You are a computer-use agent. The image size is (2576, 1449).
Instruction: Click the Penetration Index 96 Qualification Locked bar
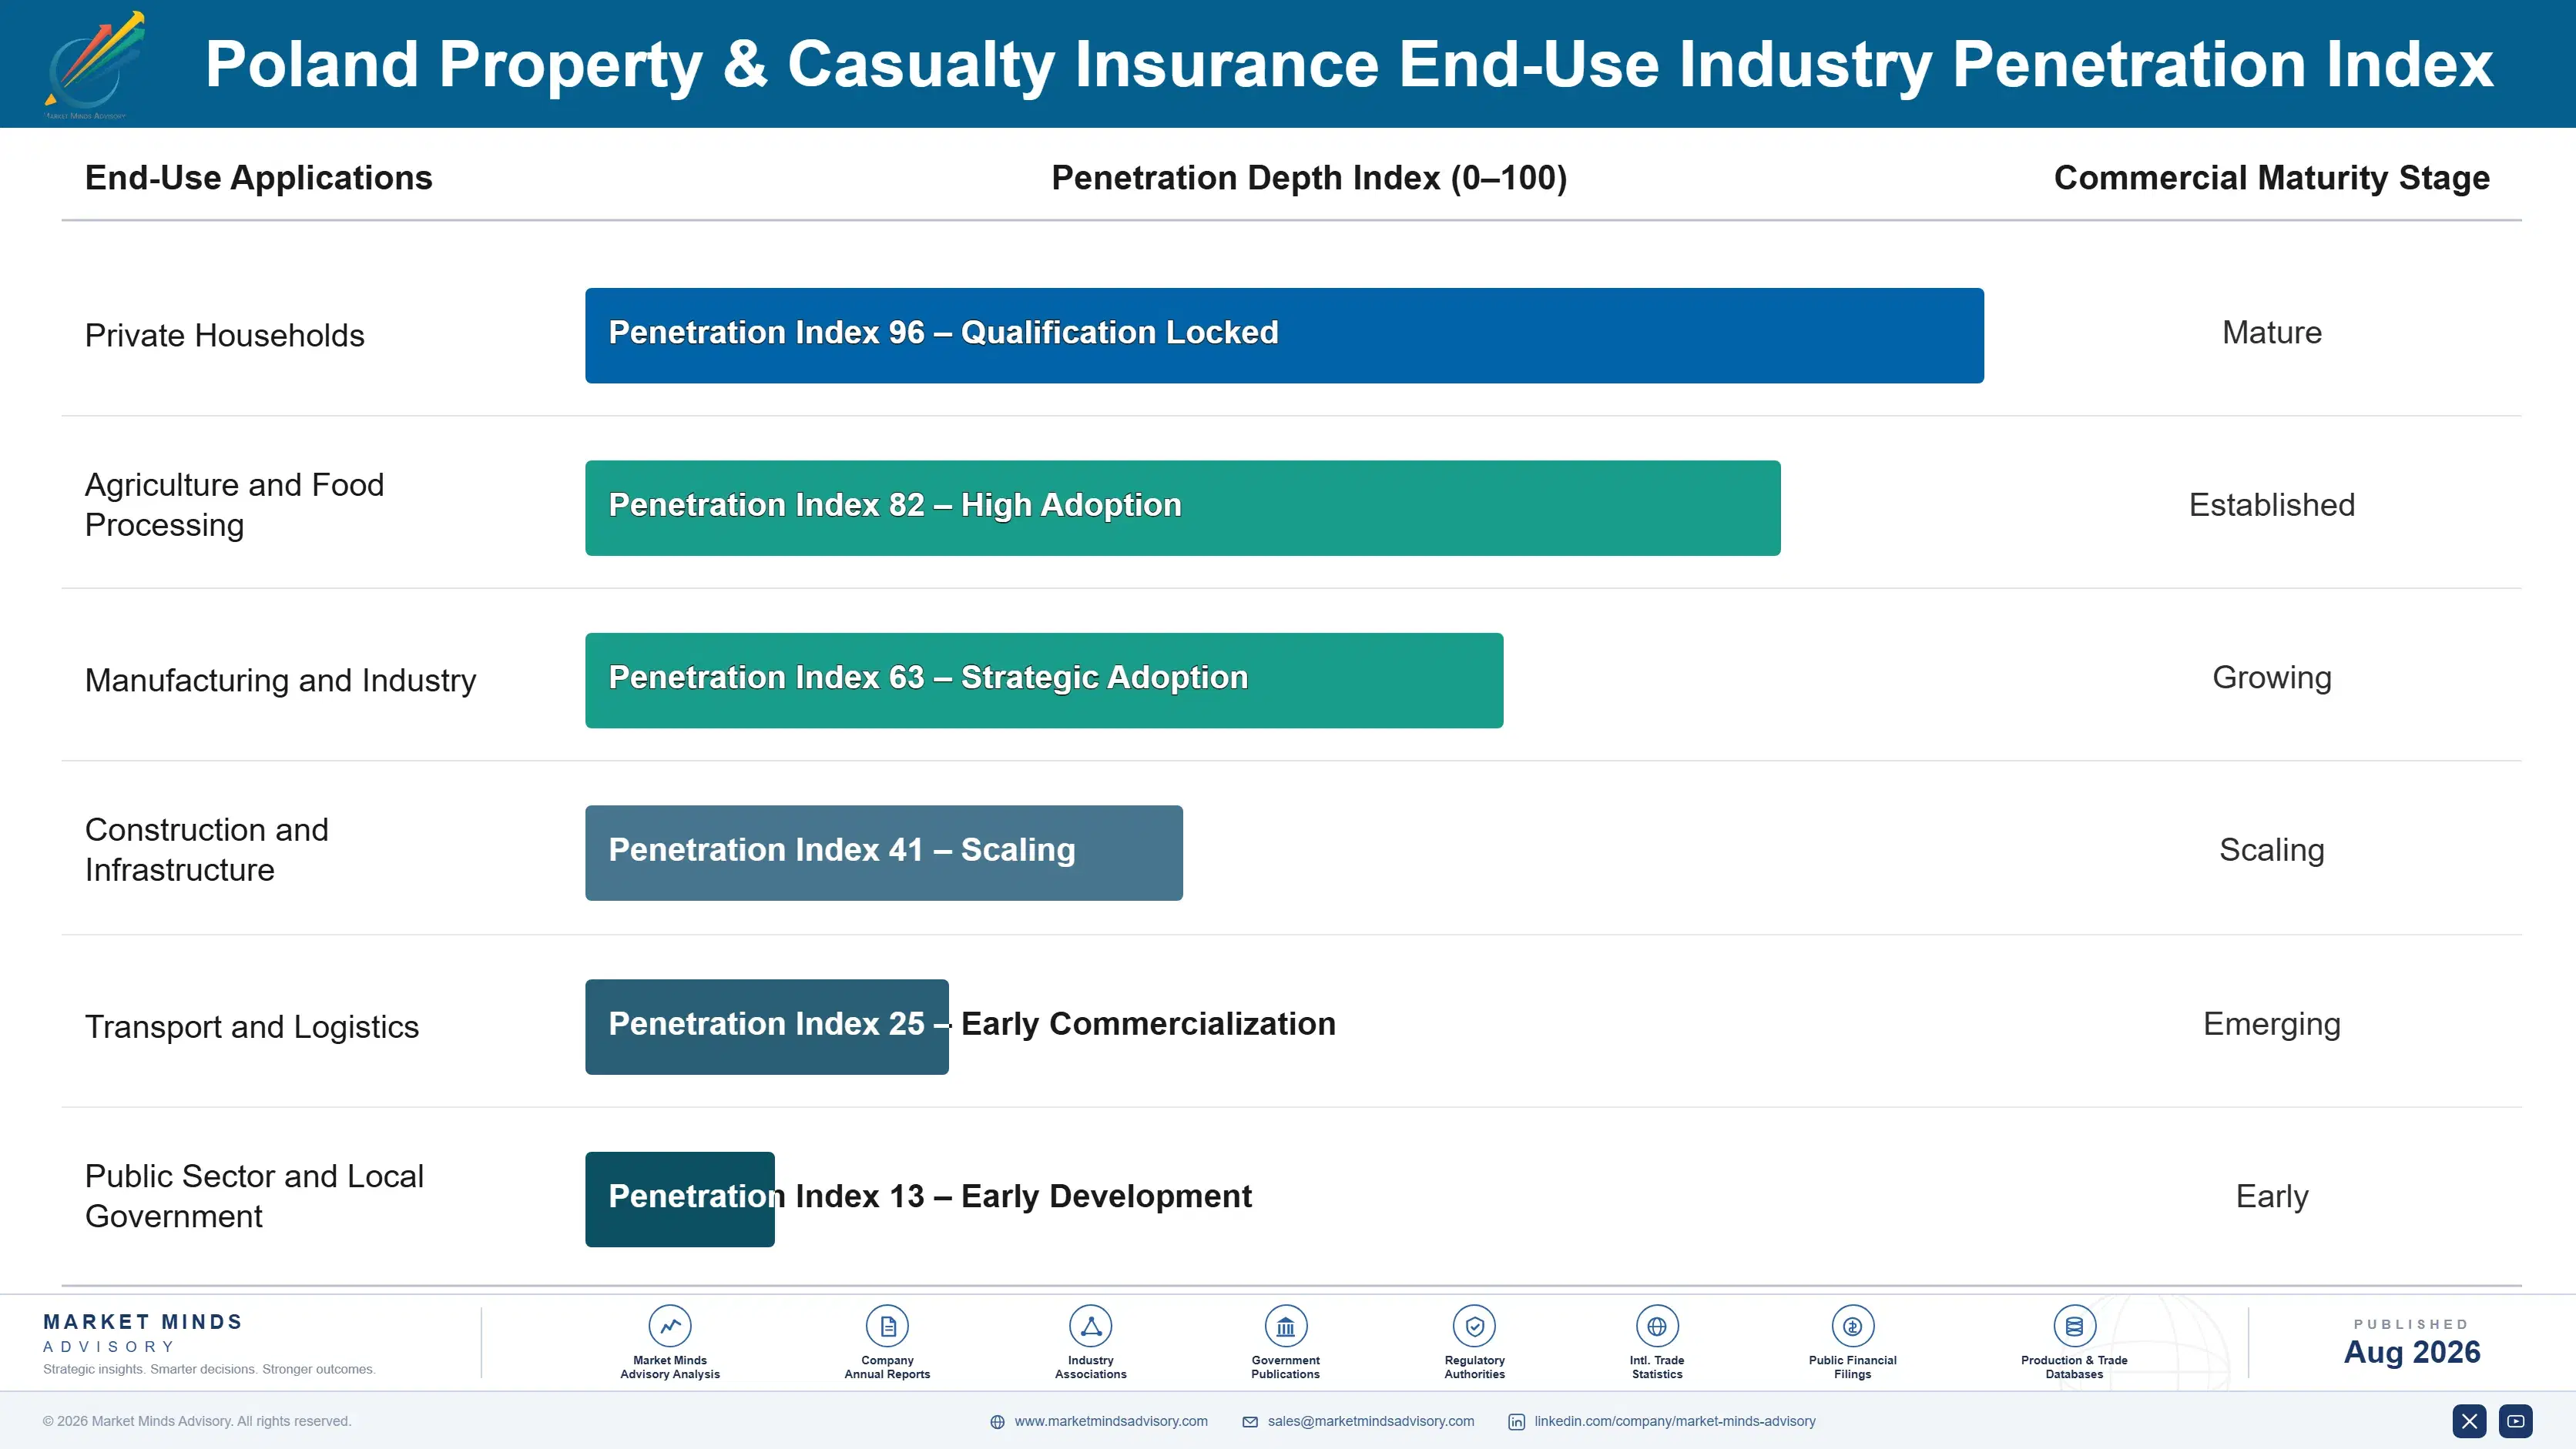coord(1284,336)
